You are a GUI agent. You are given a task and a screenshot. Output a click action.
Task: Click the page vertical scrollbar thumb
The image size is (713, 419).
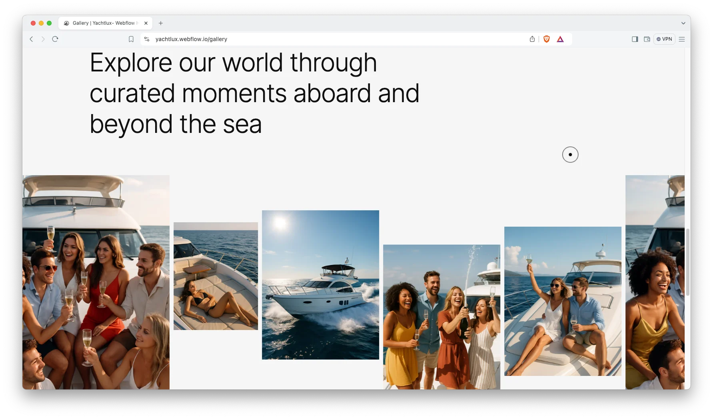click(688, 262)
